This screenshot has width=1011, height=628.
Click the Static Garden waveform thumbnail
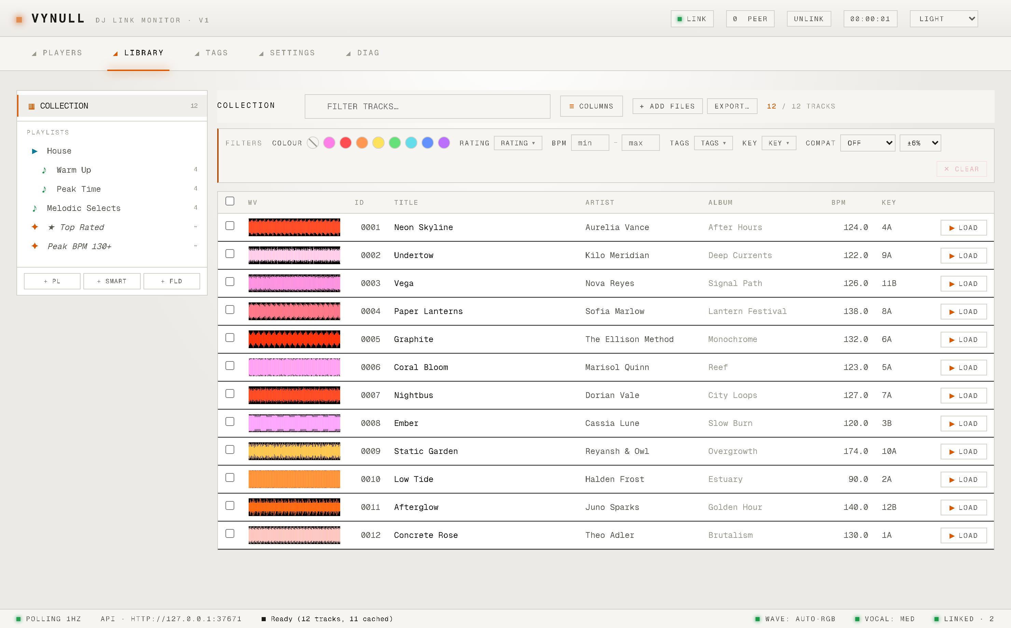[294, 451]
